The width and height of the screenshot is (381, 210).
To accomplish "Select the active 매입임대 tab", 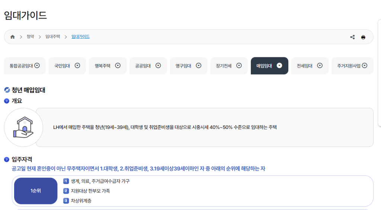I will [269, 66].
